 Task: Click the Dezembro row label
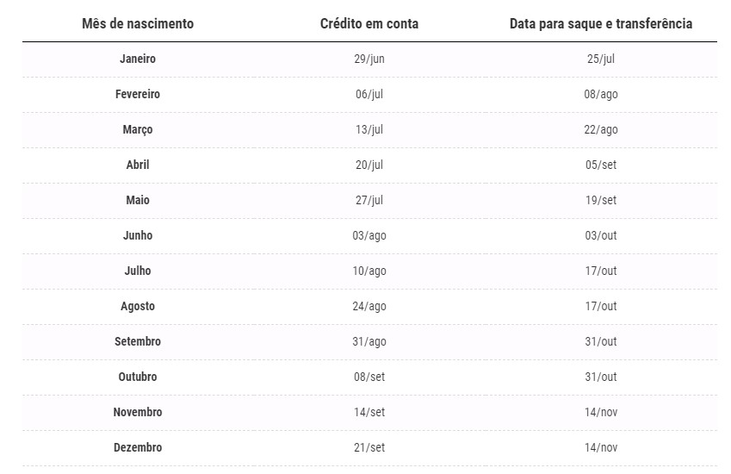[x=138, y=447]
